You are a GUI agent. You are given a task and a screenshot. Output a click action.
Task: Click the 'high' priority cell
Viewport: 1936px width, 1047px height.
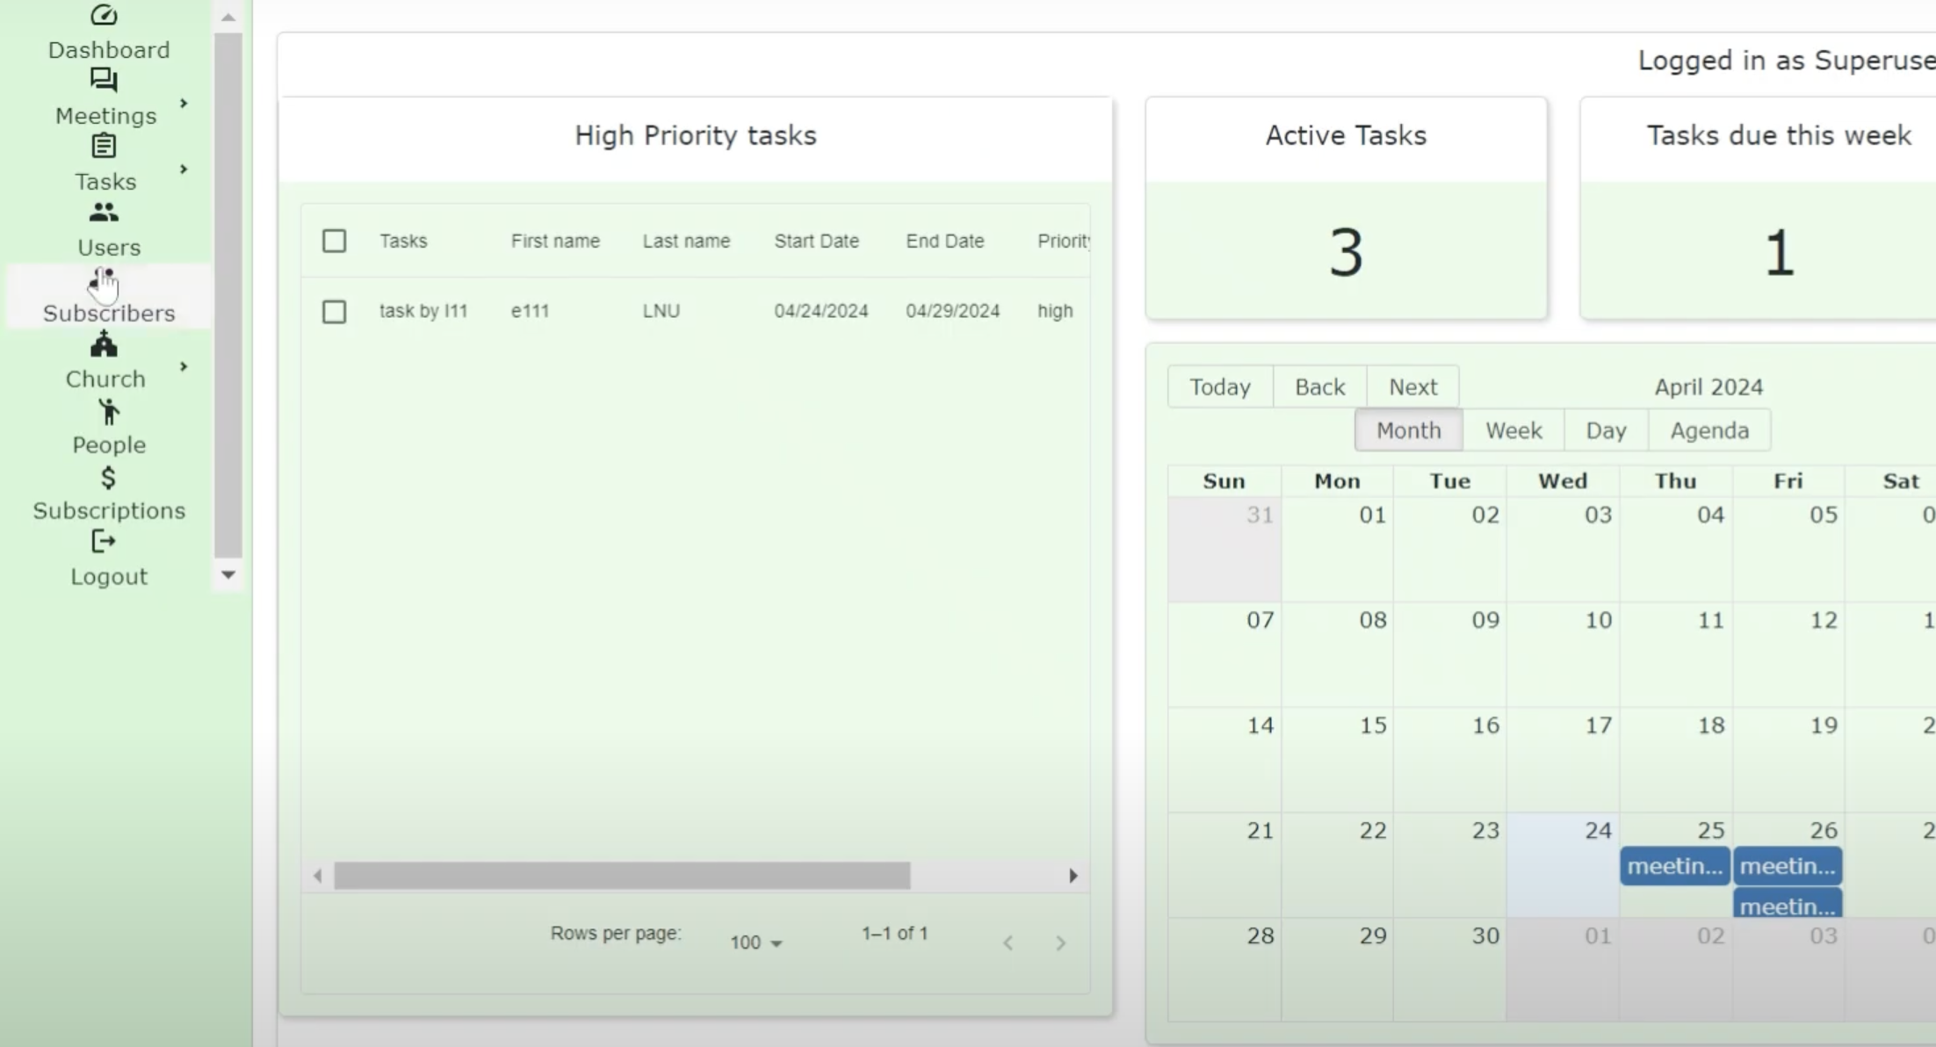1055,311
